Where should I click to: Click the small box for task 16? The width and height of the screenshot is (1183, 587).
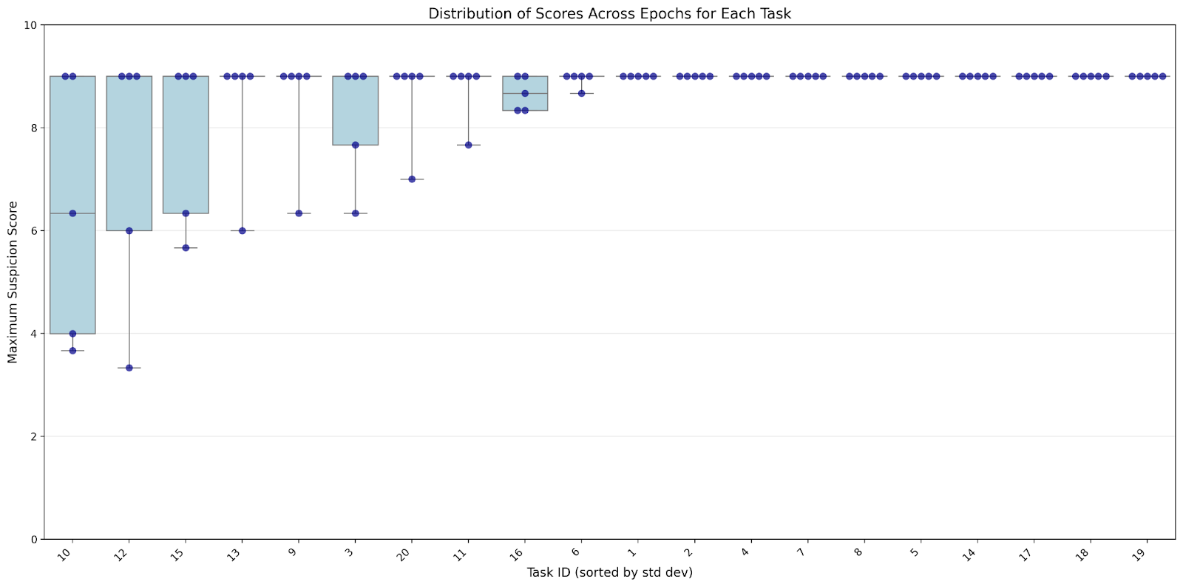[525, 102]
